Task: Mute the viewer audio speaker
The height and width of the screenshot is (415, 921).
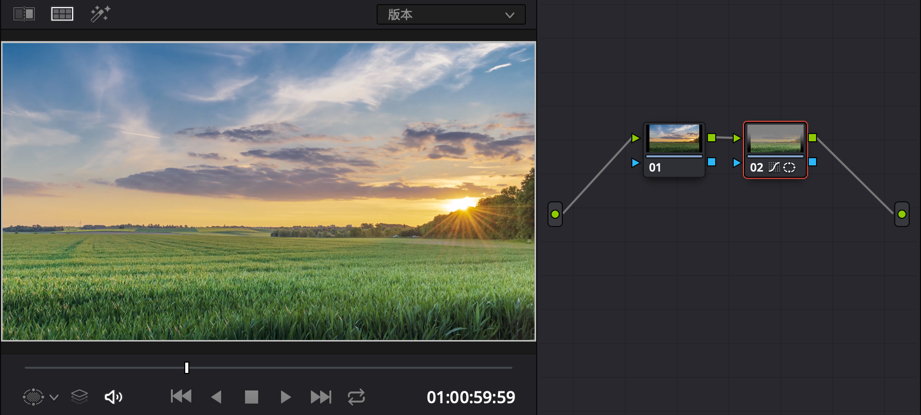Action: [114, 397]
